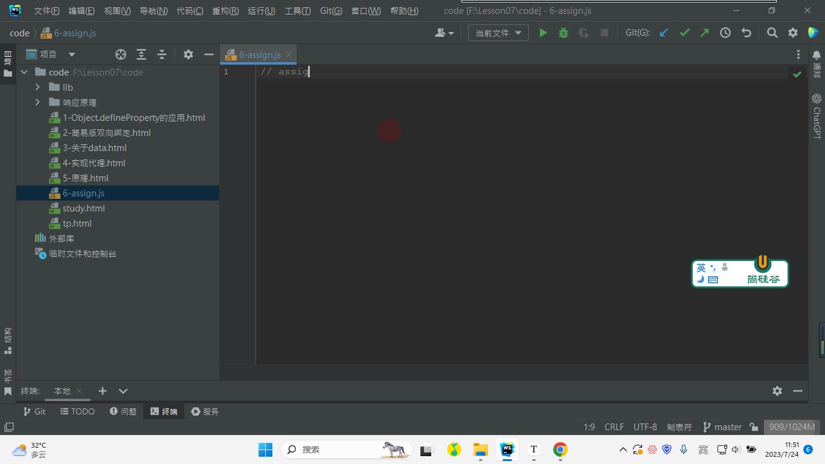Image resolution: width=825 pixels, height=464 pixels.
Task: Update project with Git pull arrow
Action: (x=664, y=33)
